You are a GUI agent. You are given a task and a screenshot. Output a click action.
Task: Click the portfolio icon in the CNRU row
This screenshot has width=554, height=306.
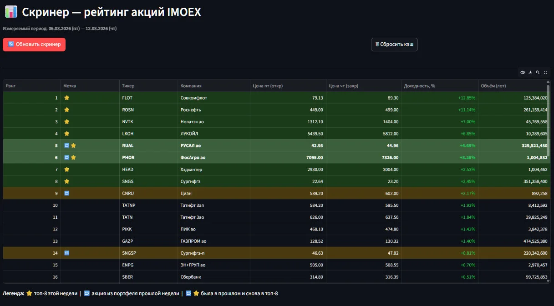click(x=66, y=193)
